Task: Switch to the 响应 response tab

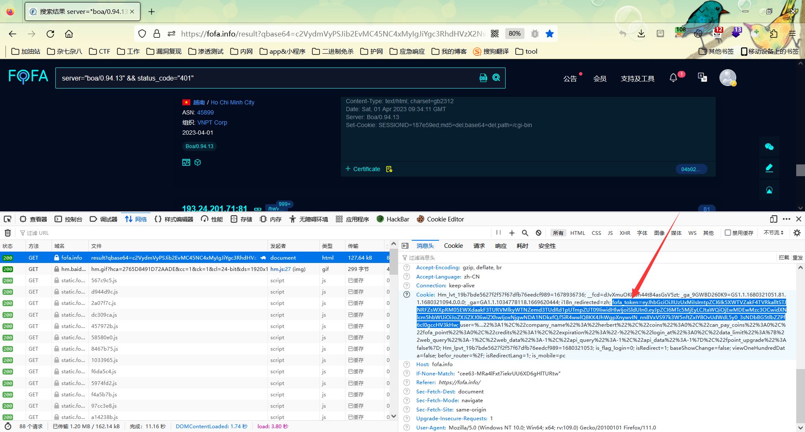Action: pos(501,246)
